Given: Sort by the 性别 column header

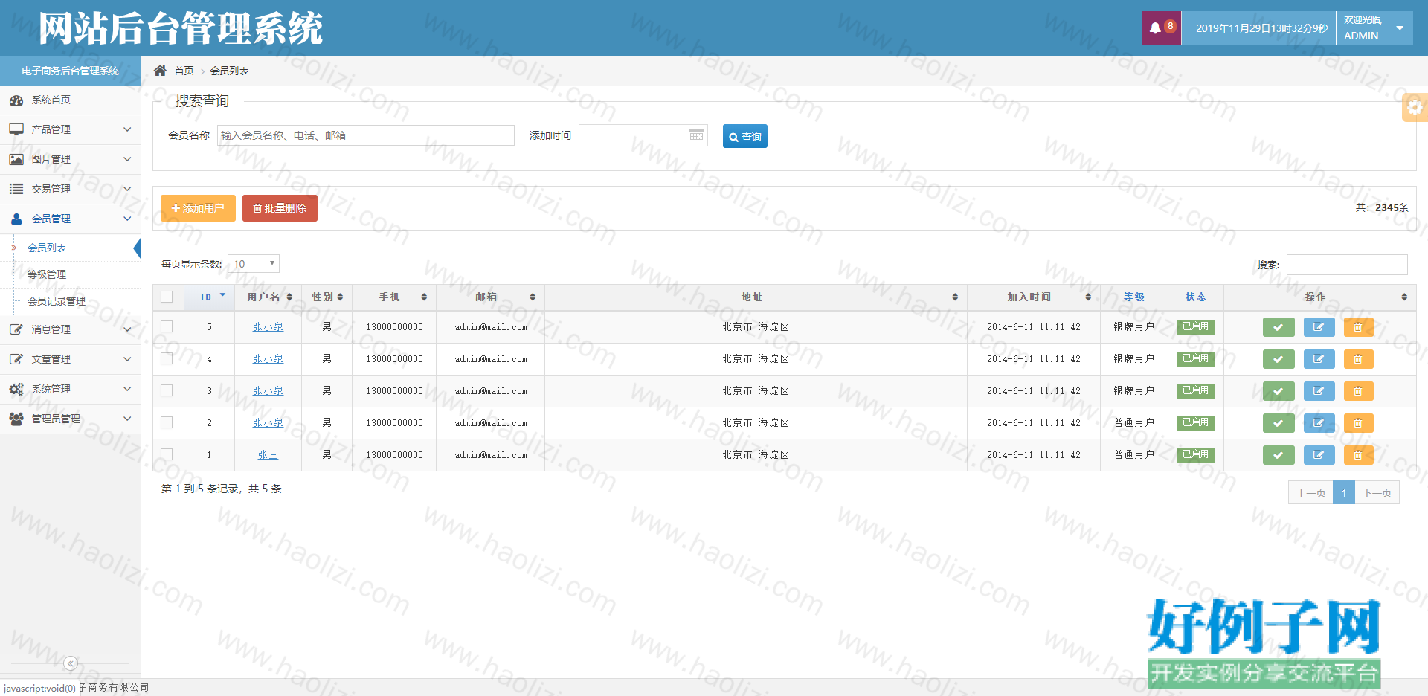Looking at the screenshot, I should [x=327, y=297].
